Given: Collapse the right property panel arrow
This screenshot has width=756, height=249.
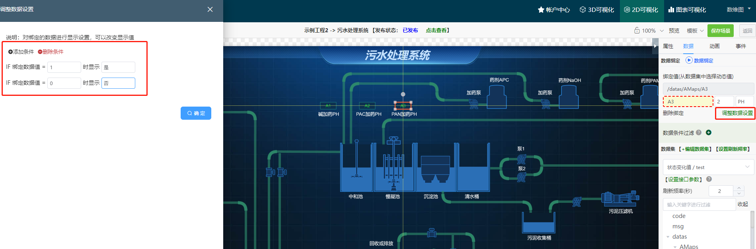Looking at the screenshot, I should pos(655,46).
